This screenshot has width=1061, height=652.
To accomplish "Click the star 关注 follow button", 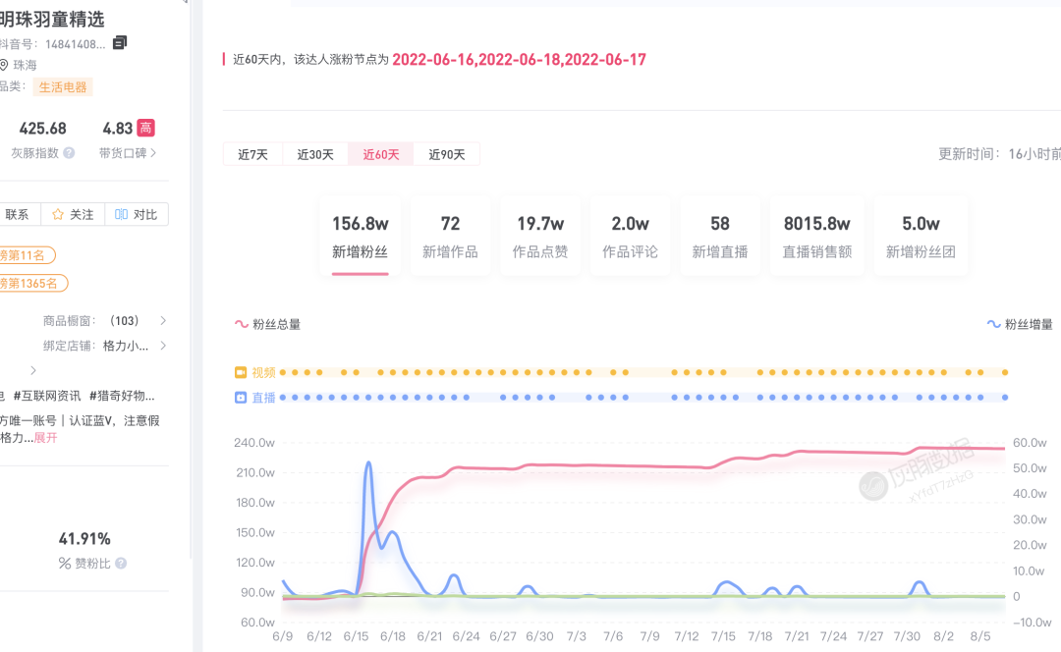I will [73, 214].
